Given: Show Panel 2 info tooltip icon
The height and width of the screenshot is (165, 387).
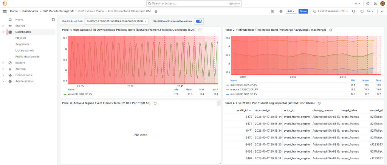Looking at the screenshot, I should tap(330, 30).
